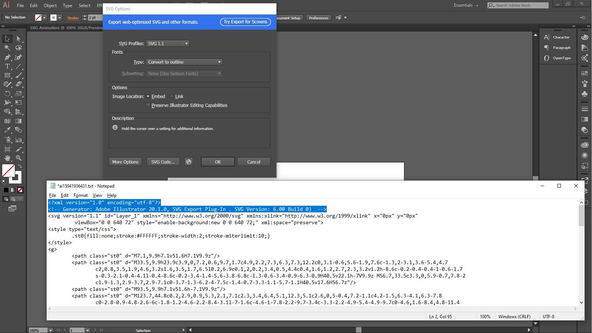
Task: Open the Brushes panel icon
Action: (585, 84)
